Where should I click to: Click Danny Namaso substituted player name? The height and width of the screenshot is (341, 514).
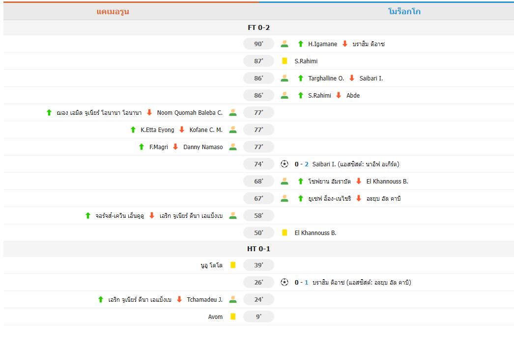[203, 147]
